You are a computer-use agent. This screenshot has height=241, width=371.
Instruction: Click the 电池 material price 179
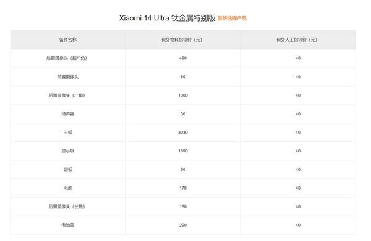click(x=183, y=188)
